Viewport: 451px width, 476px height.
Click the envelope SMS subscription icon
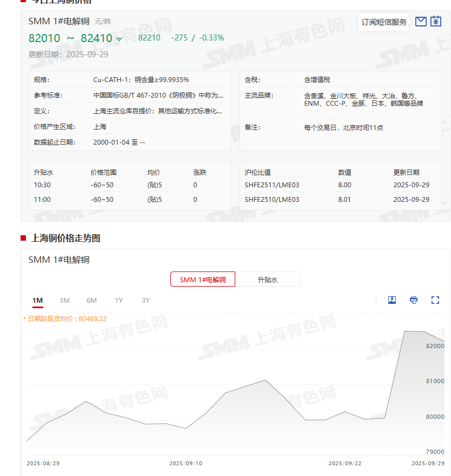(421, 22)
